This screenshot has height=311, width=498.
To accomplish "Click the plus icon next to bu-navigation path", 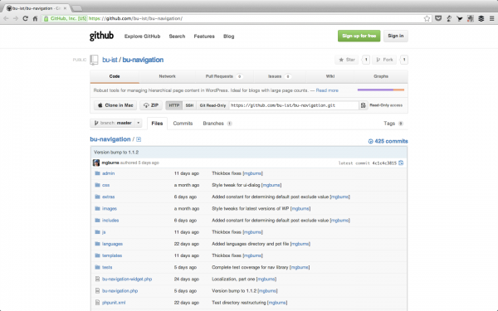I will pos(139,139).
